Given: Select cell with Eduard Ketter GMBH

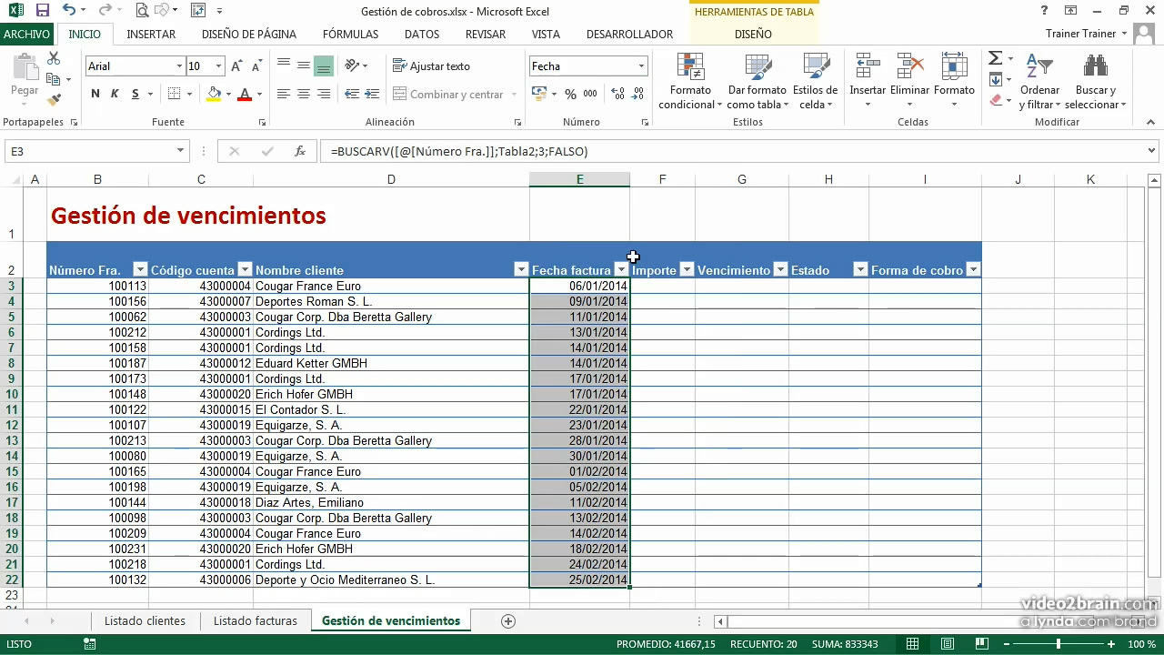Looking at the screenshot, I should (391, 363).
